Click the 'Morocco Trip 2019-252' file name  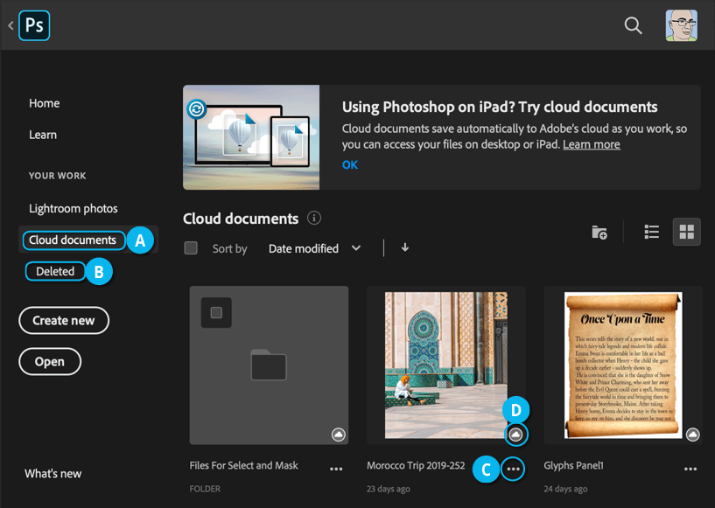coord(416,466)
